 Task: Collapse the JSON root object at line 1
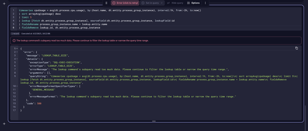17,48
